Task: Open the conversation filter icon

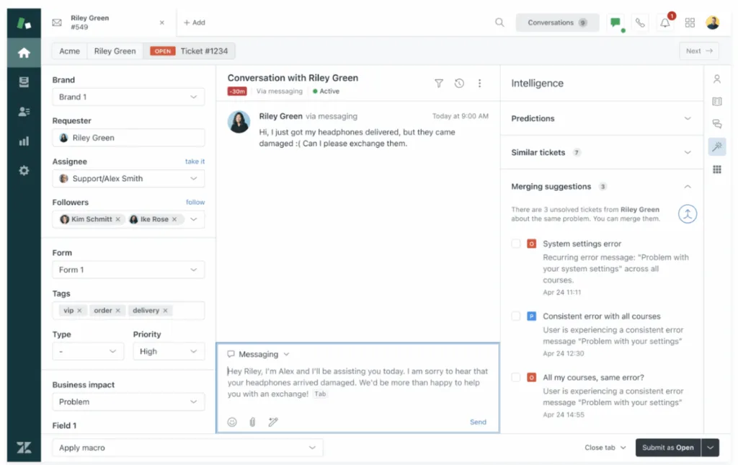Action: (x=439, y=84)
